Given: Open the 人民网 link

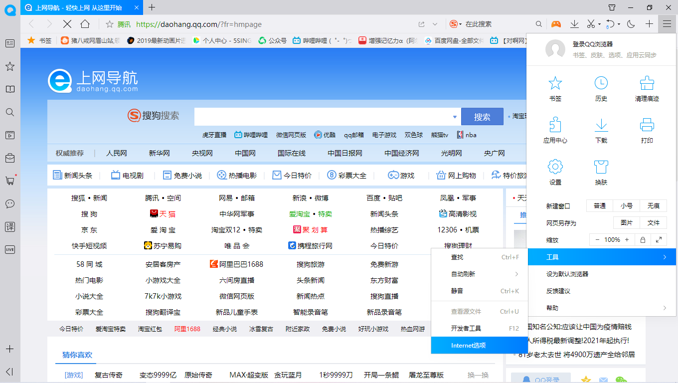Looking at the screenshot, I should 117,153.
